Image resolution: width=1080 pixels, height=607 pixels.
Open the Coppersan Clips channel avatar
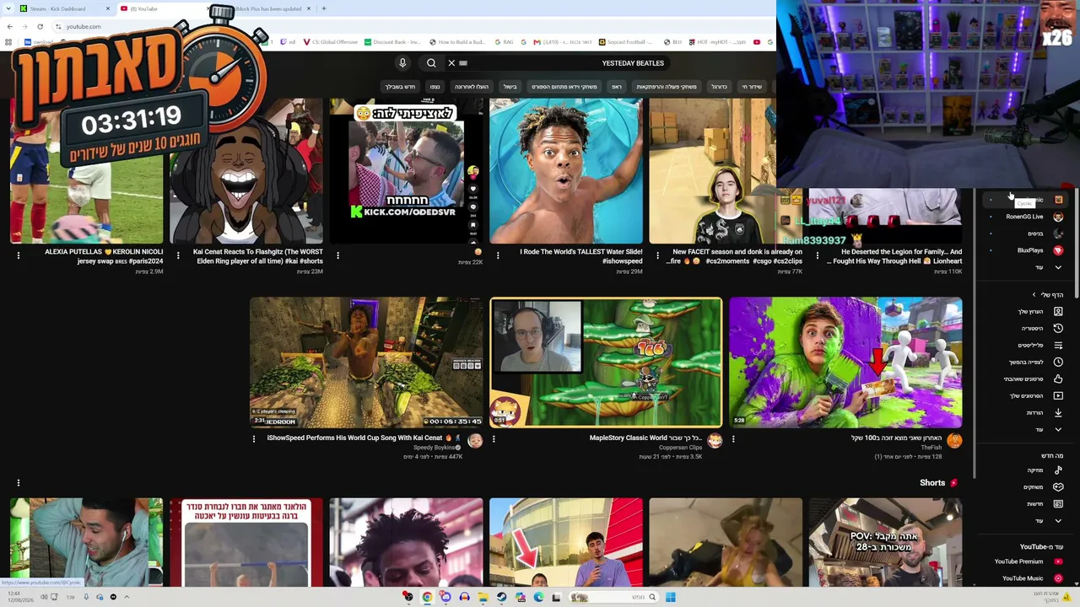(x=715, y=440)
